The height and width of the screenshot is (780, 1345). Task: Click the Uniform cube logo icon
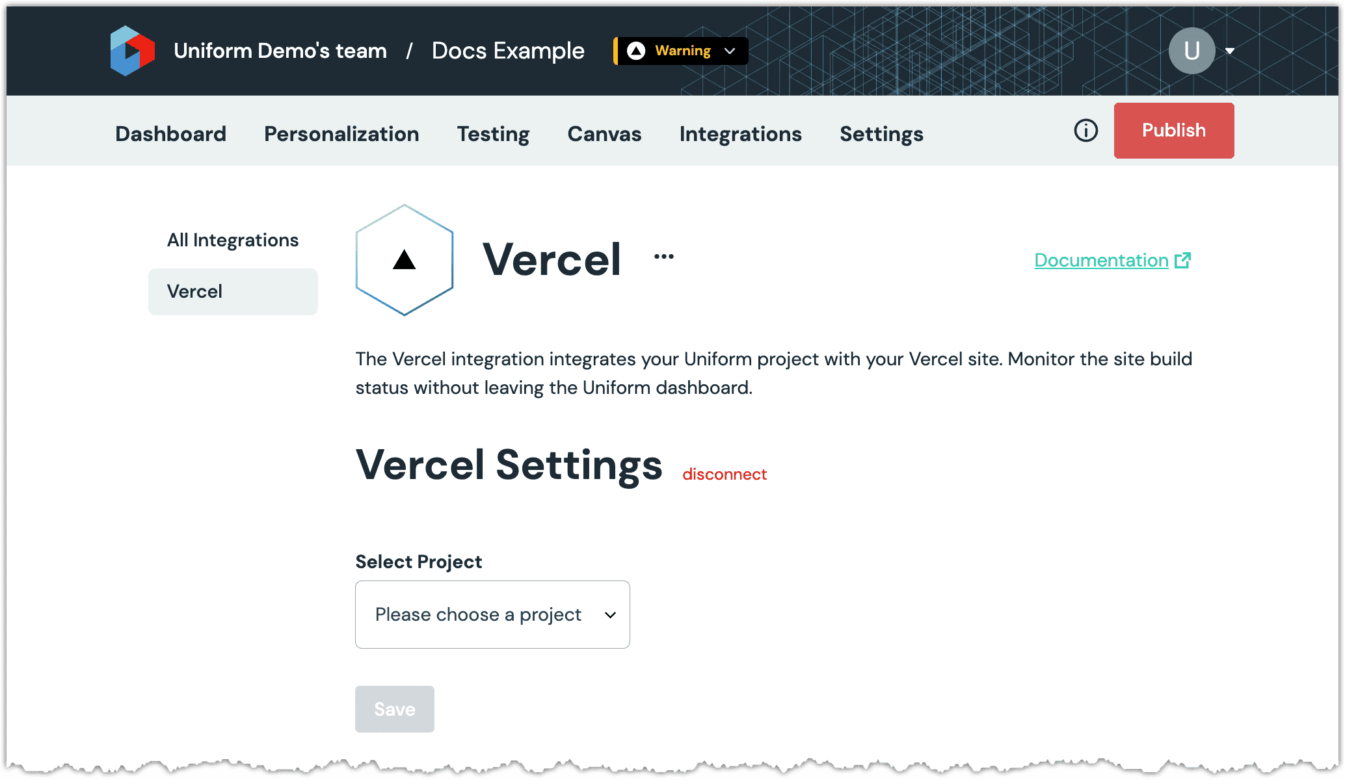coord(133,51)
